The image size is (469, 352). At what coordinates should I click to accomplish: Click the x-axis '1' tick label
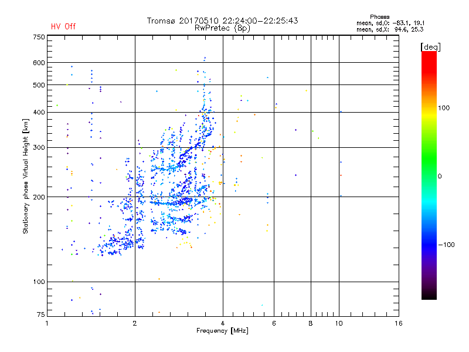47,323
